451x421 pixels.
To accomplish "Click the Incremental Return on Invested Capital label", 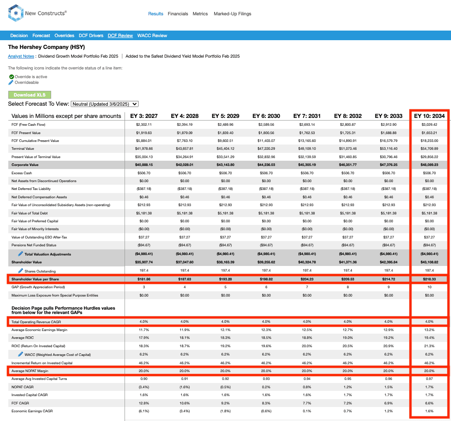I will (x=42, y=363).
